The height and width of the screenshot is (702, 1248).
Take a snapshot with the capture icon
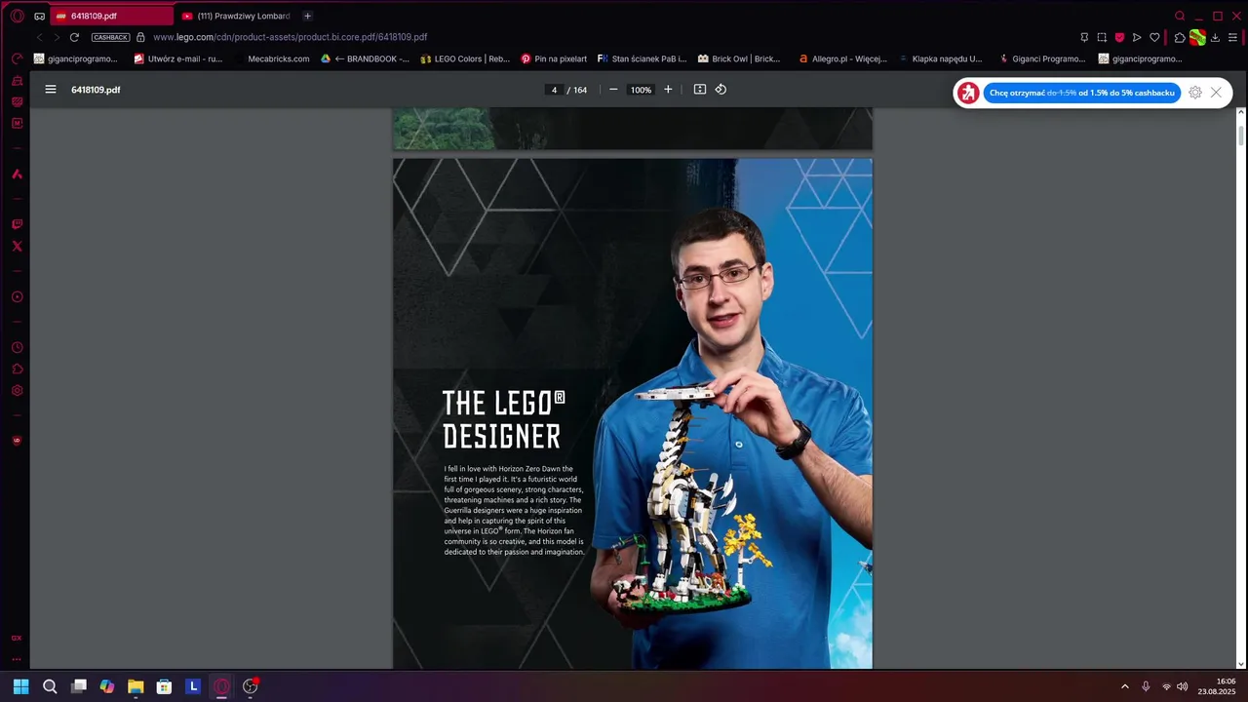[x=1102, y=37]
